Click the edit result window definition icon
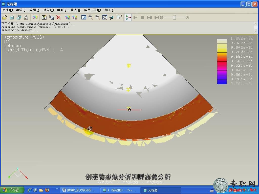 (x=44, y=17)
